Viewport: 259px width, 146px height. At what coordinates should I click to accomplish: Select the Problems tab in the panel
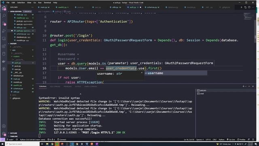pos(68,86)
